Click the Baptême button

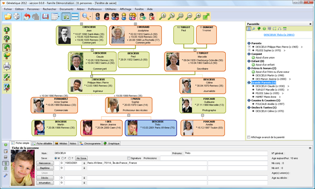pyautogui.click(x=45, y=168)
